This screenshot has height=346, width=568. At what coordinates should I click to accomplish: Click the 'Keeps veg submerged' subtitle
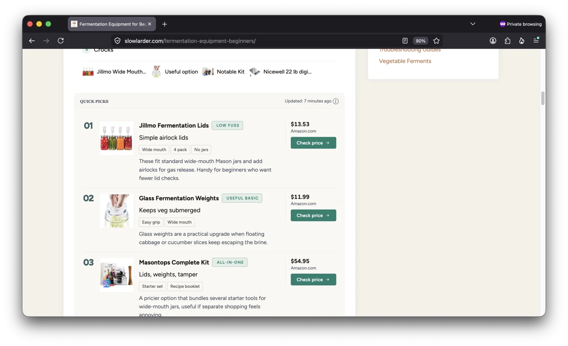[170, 210]
